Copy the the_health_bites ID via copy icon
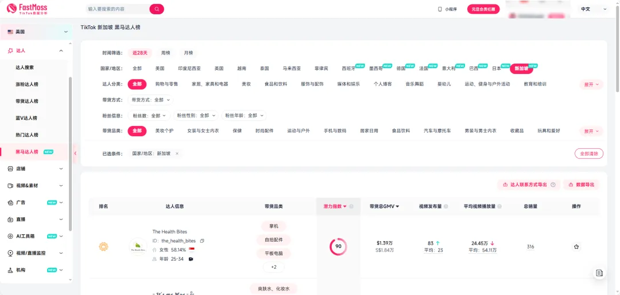Viewport: 620px width, 295px height. pyautogui.click(x=202, y=241)
